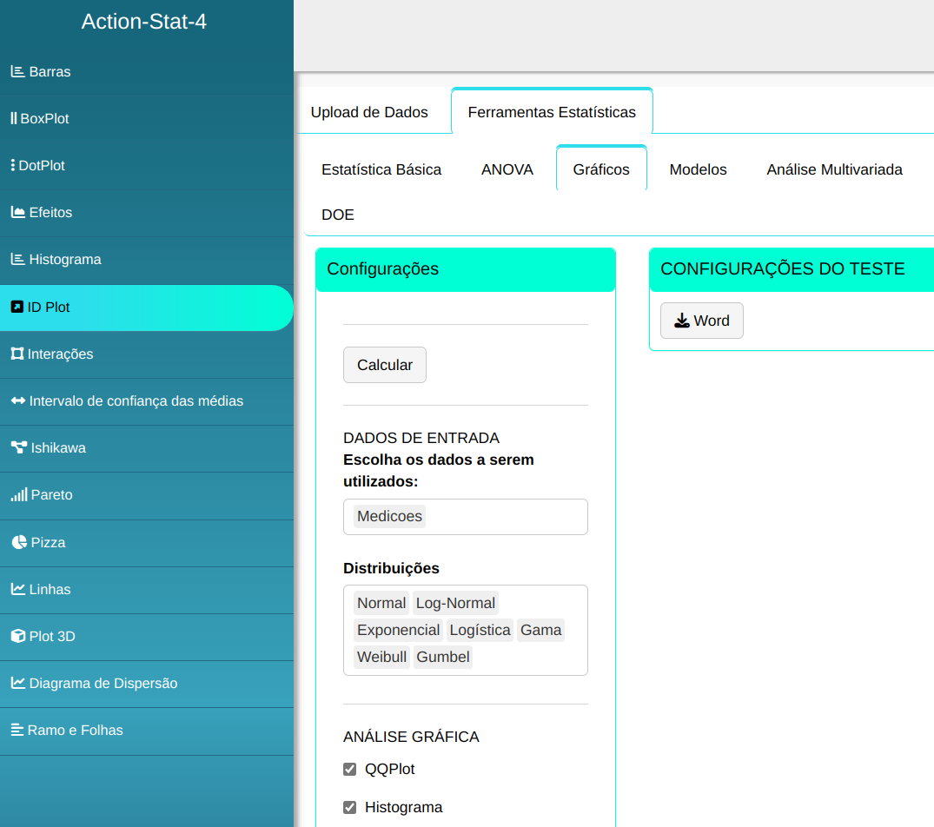Click the Efeitos chart icon
The image size is (934, 827).
coord(17,213)
